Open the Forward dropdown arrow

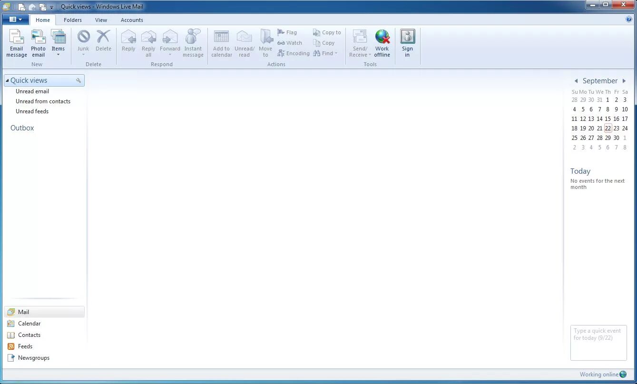(x=170, y=55)
